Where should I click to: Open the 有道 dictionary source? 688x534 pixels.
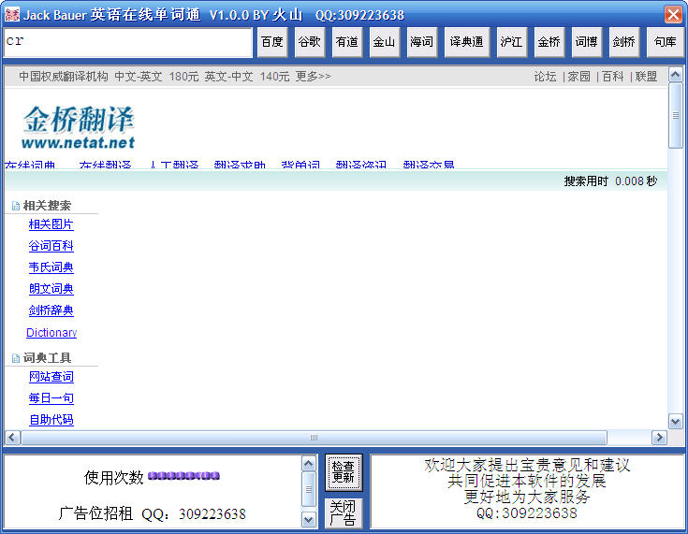pyautogui.click(x=347, y=42)
